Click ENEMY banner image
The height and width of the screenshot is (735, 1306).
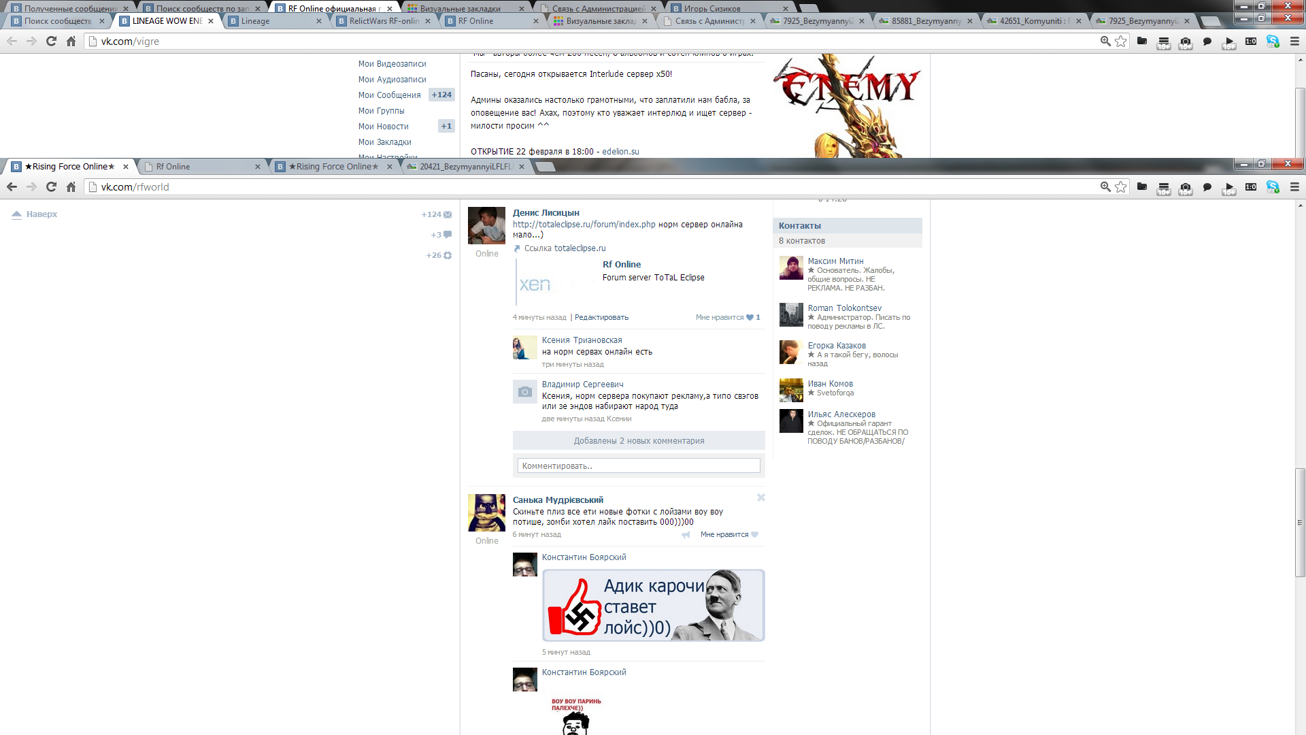[x=847, y=105]
